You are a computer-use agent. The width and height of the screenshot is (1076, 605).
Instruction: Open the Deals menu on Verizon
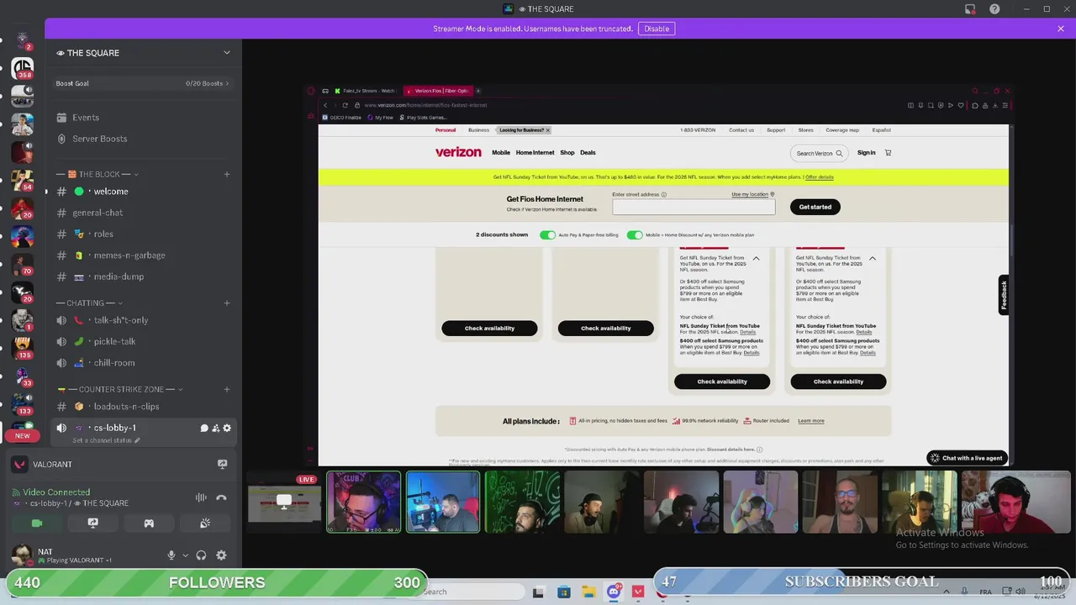click(588, 153)
